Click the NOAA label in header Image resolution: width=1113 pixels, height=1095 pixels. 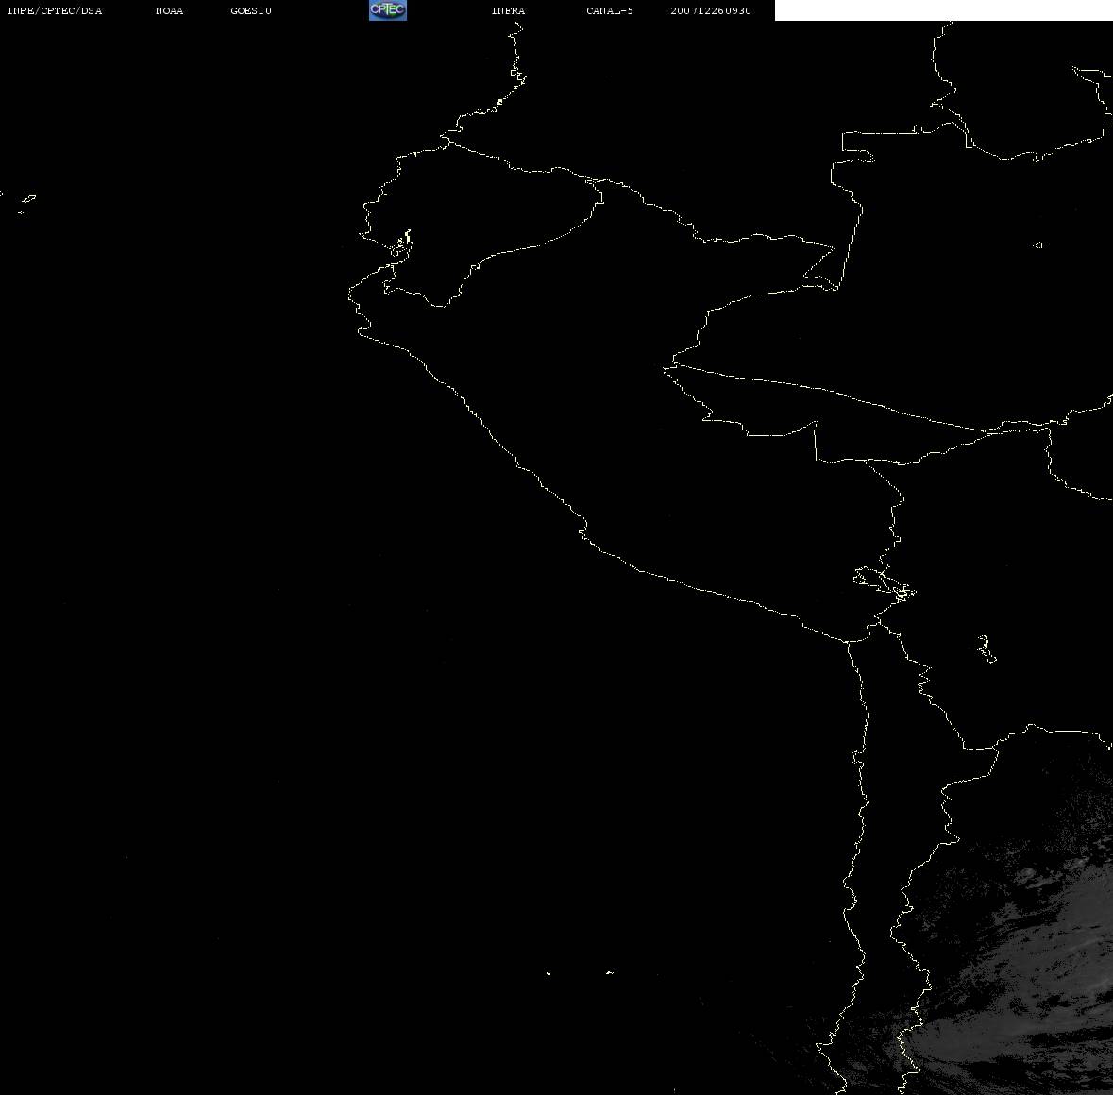pyautogui.click(x=169, y=11)
